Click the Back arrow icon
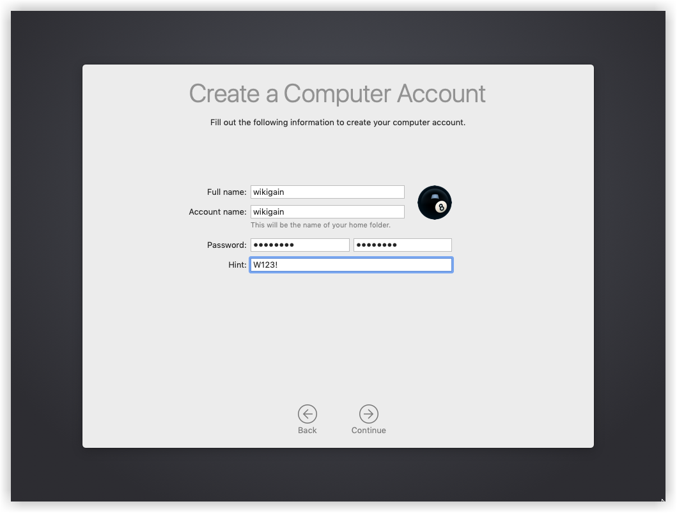The height and width of the screenshot is (513, 677). (307, 414)
